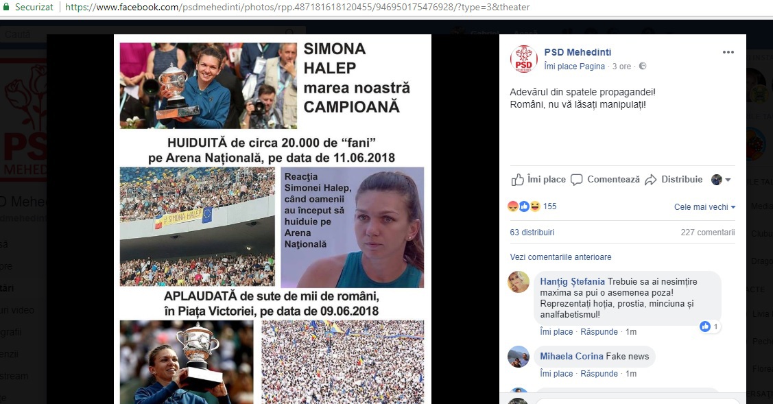The image size is (773, 404).
Task: Click the PSD Mehedinti page avatar
Action: 523,59
